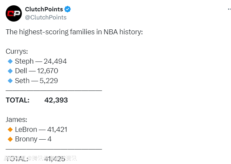The width and height of the screenshot is (231, 164).
Task: Click the "Dell — 12,670" line
Action: [36, 71]
